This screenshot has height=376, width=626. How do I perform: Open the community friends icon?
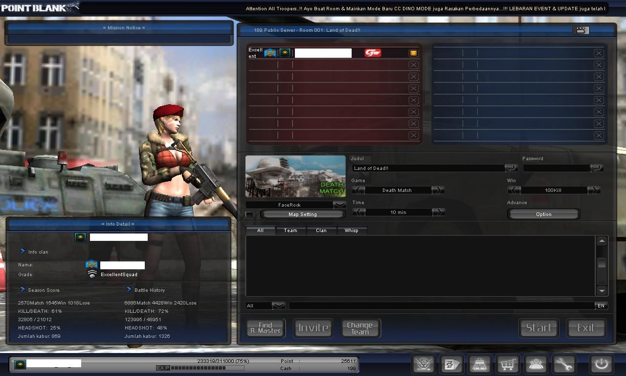pyautogui.click(x=536, y=364)
